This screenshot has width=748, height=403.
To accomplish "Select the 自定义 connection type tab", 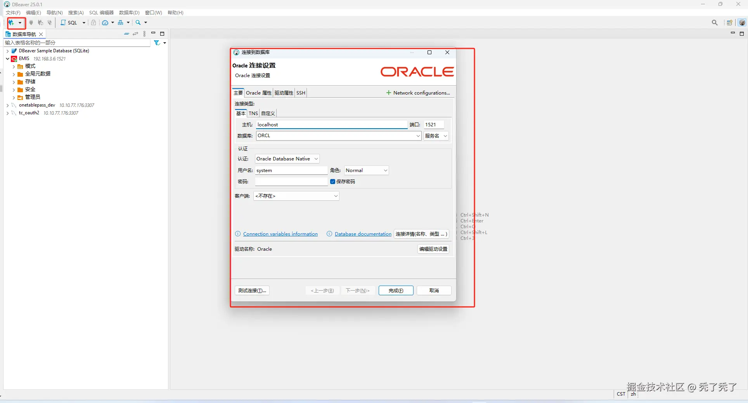I will [x=268, y=114].
